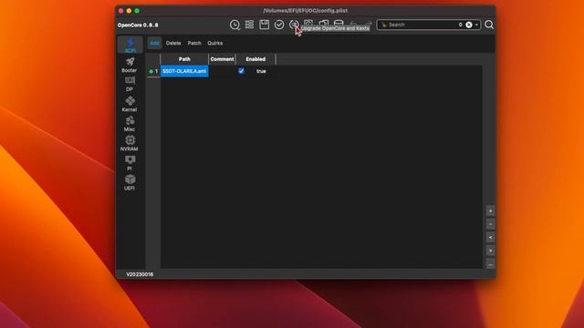Click the right-angle arrow button beside the table
This screenshot has width=584, height=328.
pyautogui.click(x=491, y=251)
